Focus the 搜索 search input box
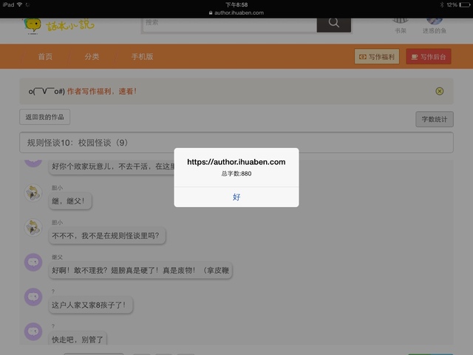Screen dimensions: 473x355 point(229,23)
